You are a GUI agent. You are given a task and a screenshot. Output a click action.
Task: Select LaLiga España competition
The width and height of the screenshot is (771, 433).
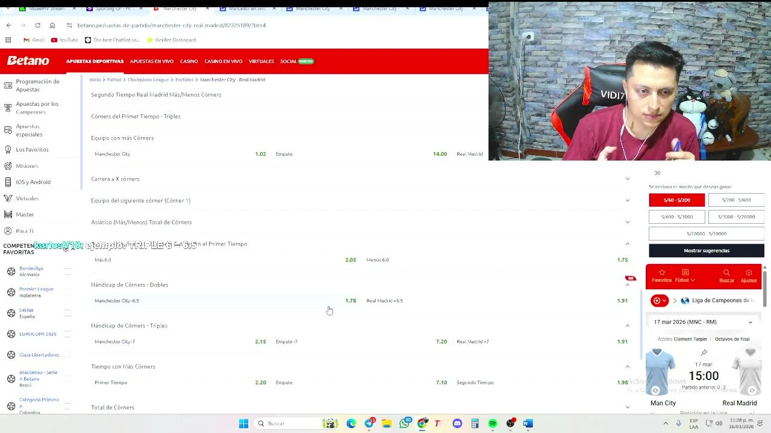27,313
